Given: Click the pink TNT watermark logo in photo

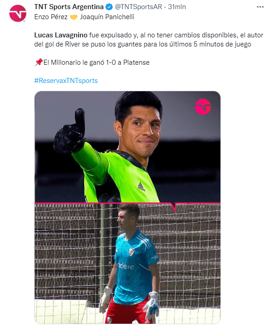Looking at the screenshot, I should pyautogui.click(x=203, y=107).
